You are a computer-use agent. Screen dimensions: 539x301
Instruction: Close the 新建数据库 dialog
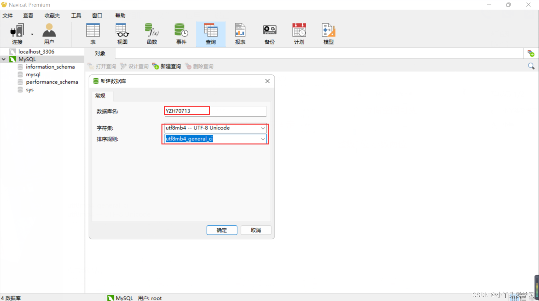(x=267, y=81)
